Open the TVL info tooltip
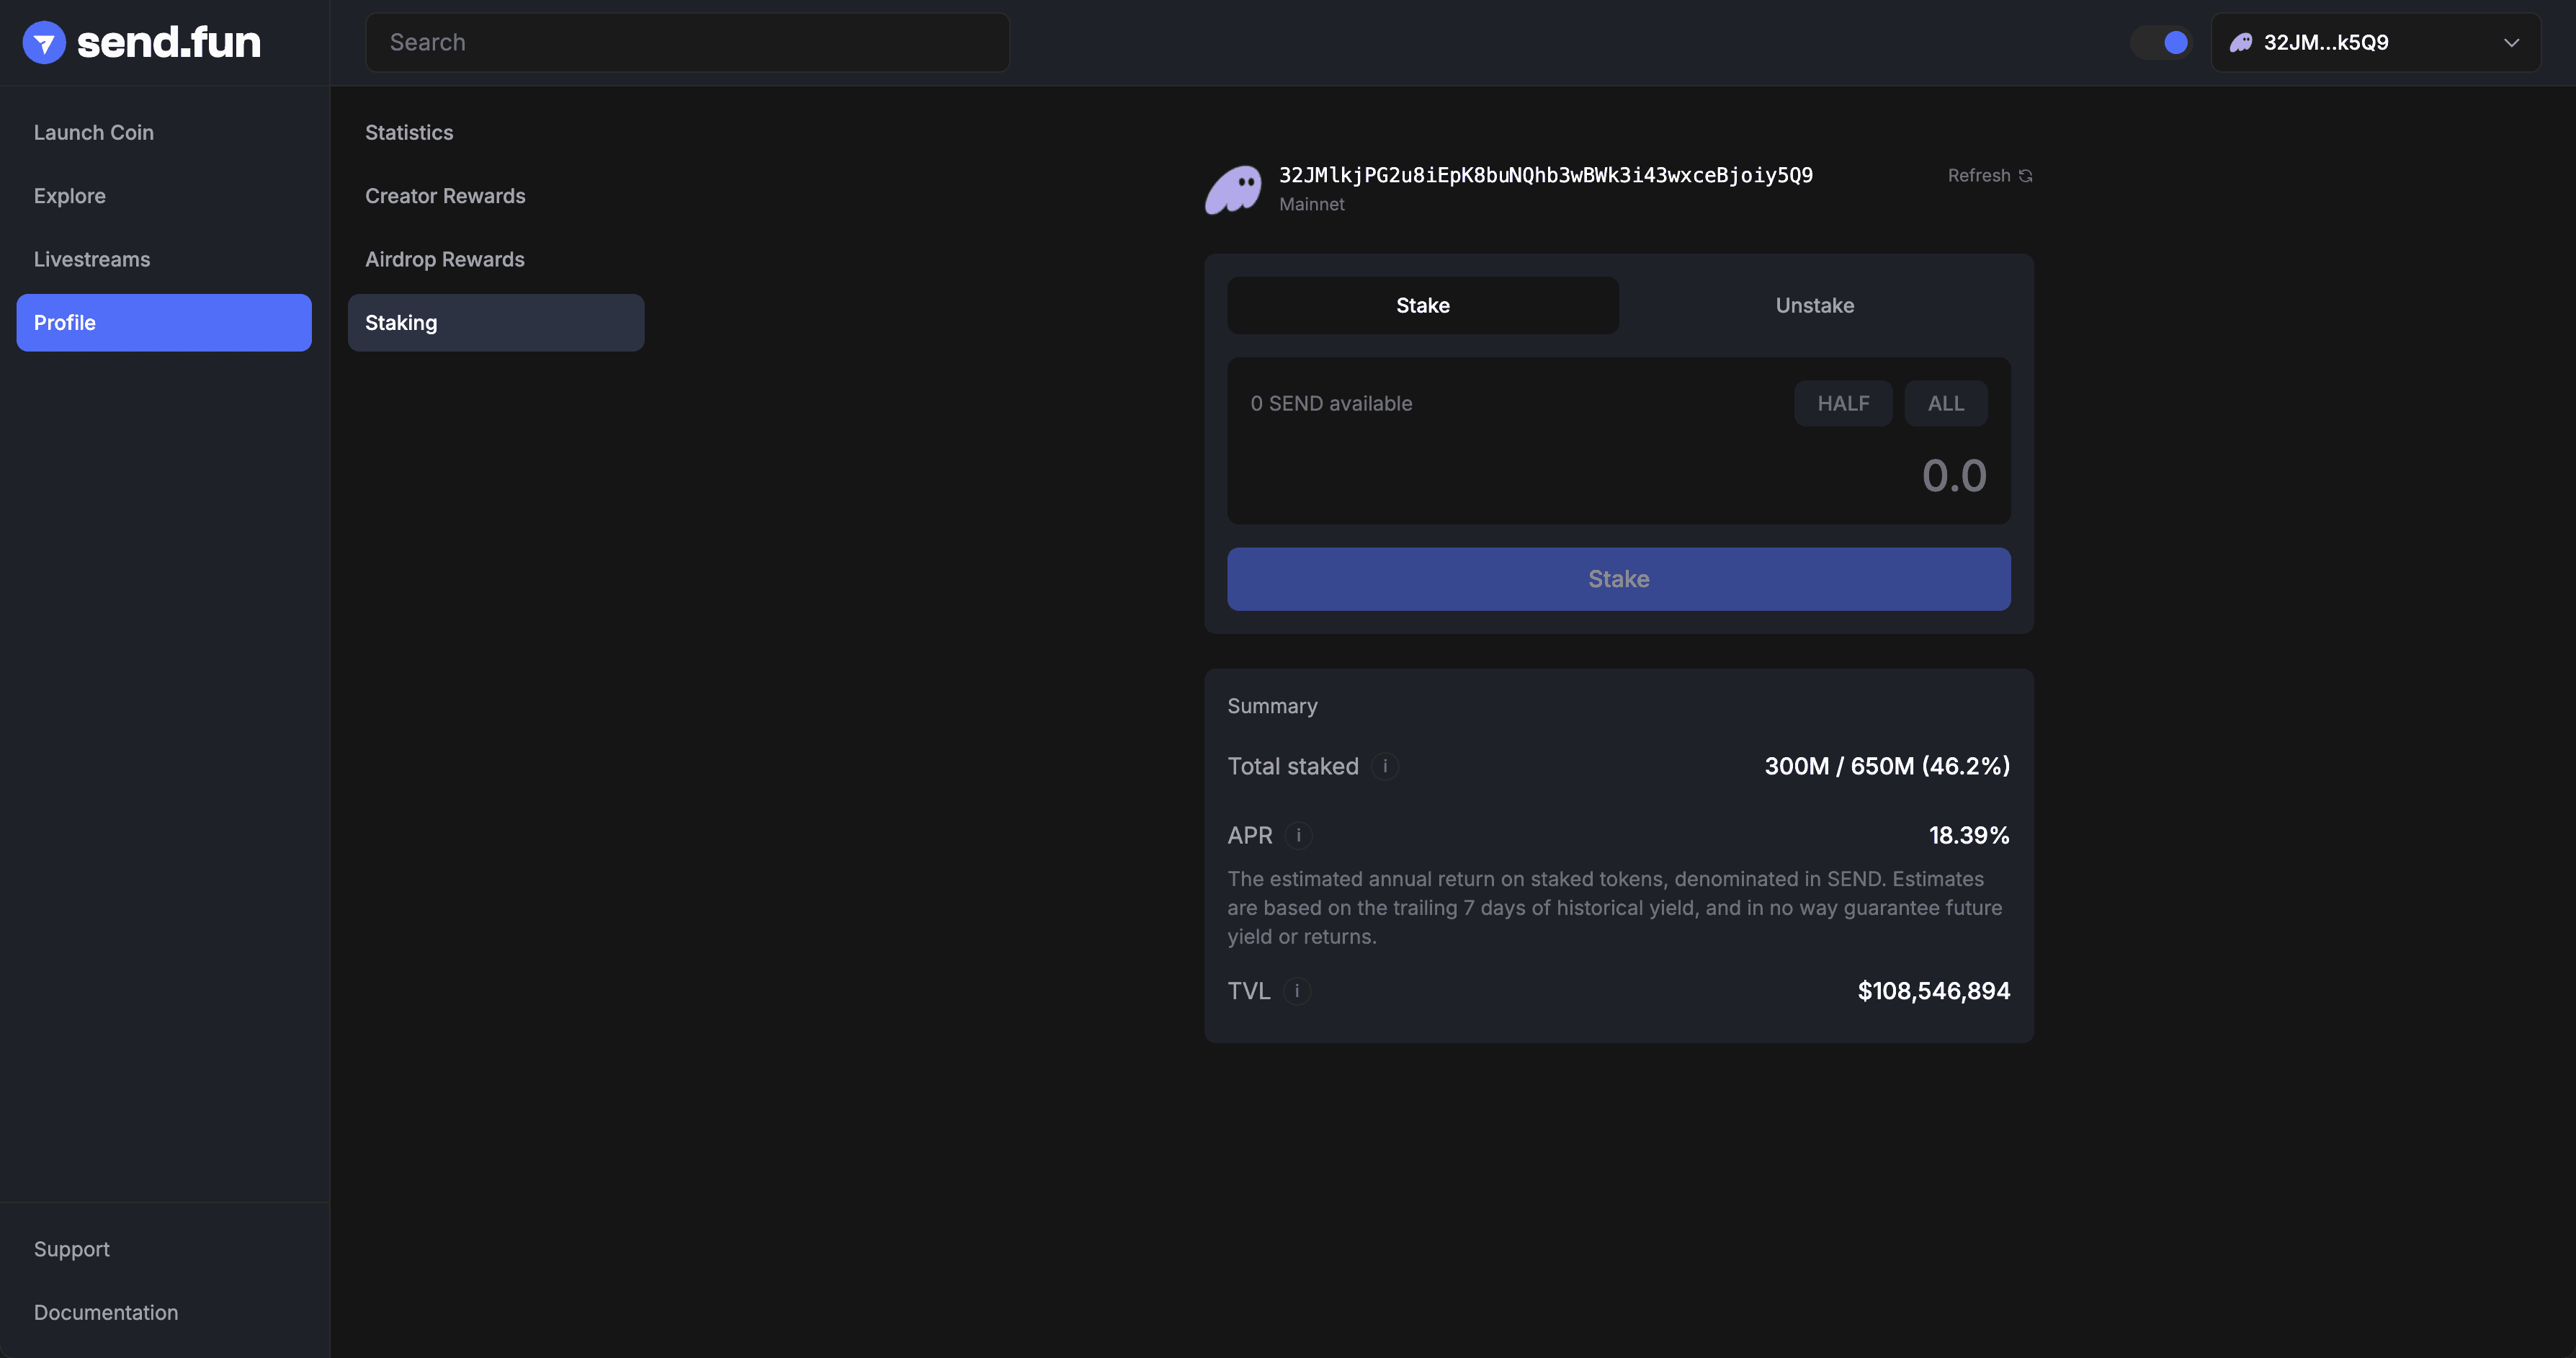2576x1358 pixels. click(x=1297, y=991)
